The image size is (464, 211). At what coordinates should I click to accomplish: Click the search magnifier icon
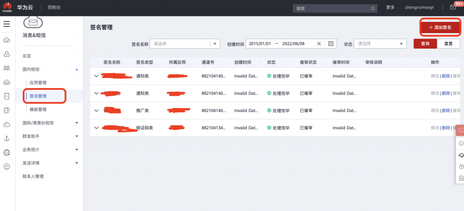373,8
